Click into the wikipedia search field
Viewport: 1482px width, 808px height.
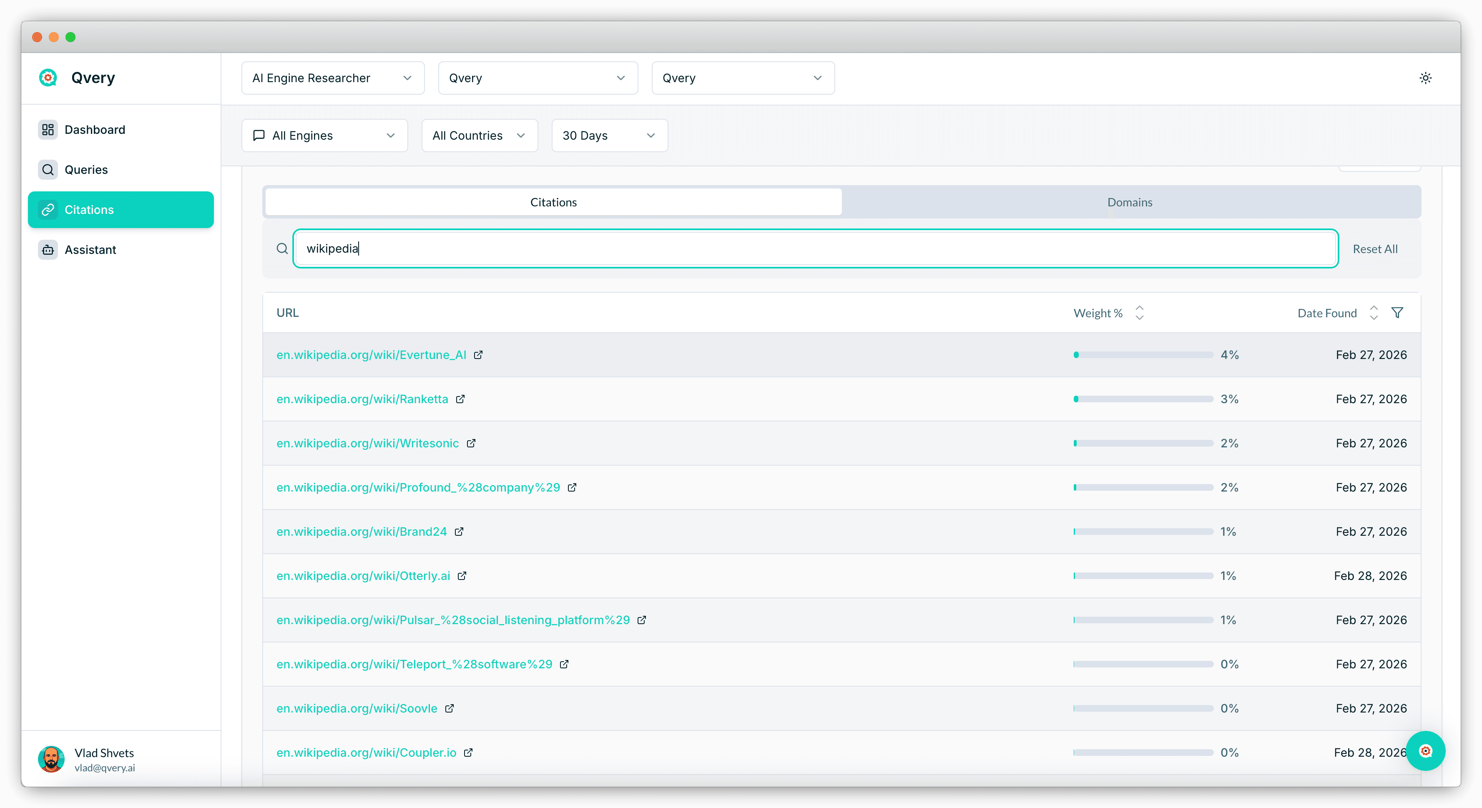[x=815, y=248]
